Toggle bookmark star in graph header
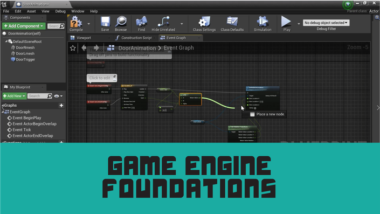This screenshot has width=380, height=214. (73, 48)
